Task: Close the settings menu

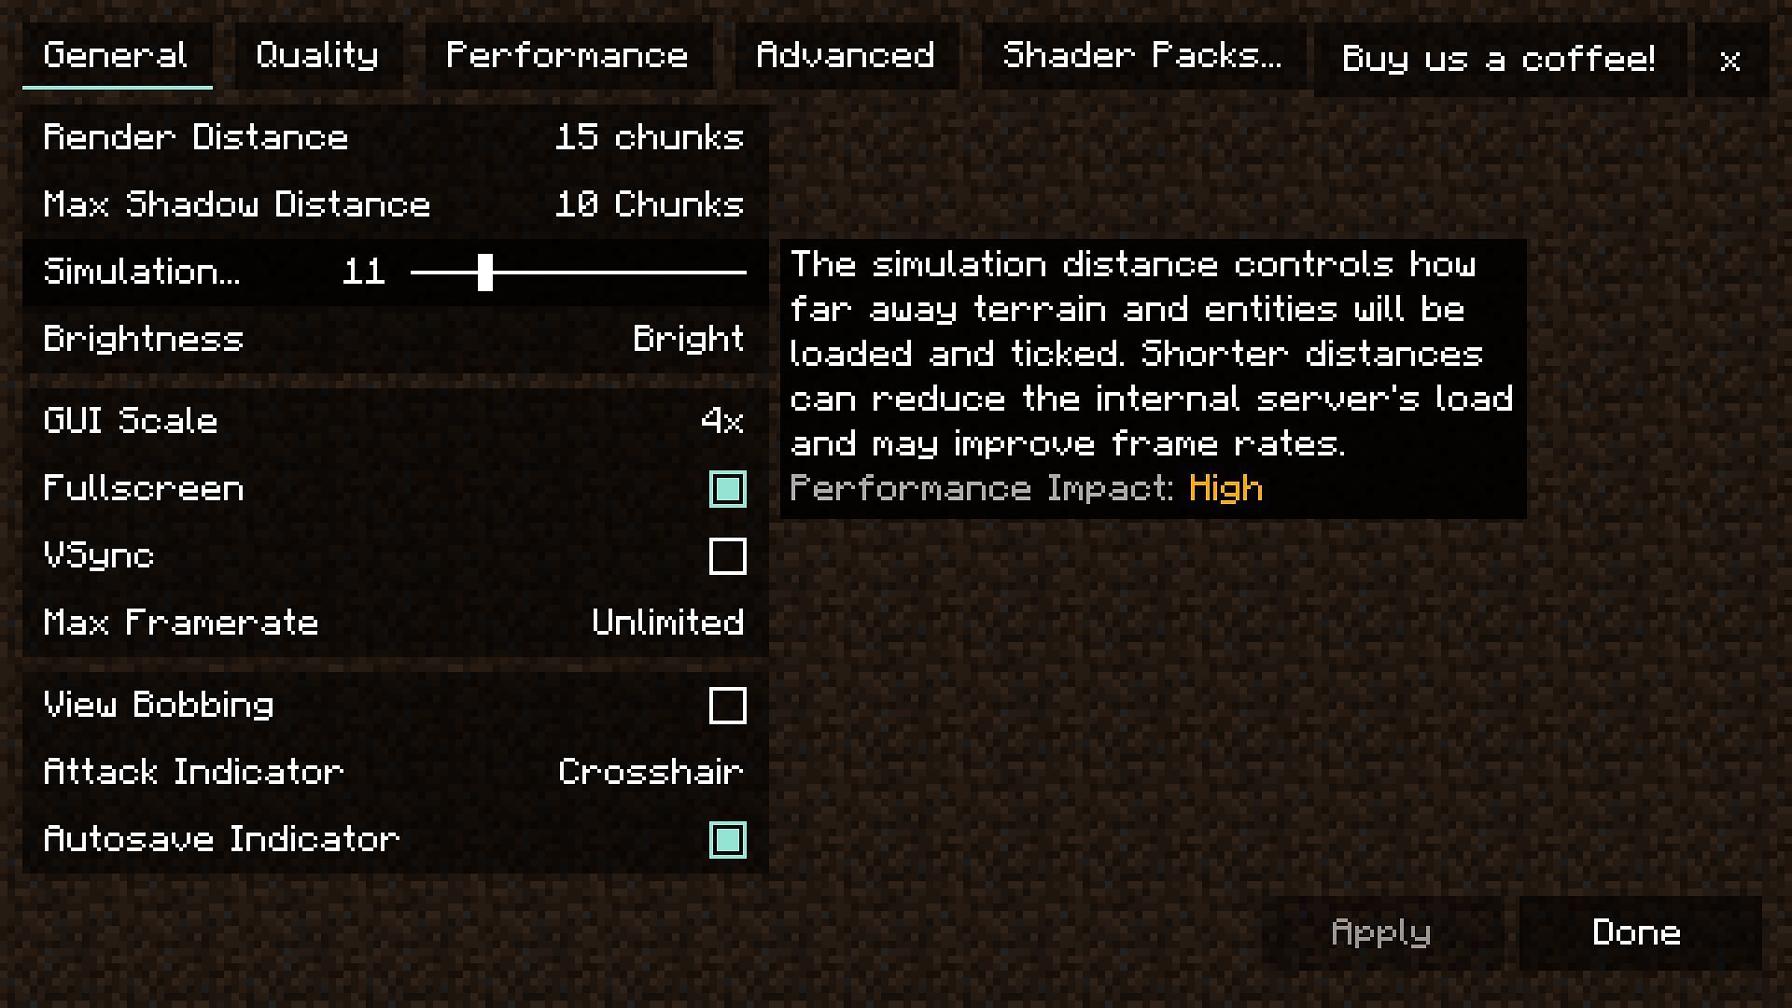Action: pos(1730,58)
